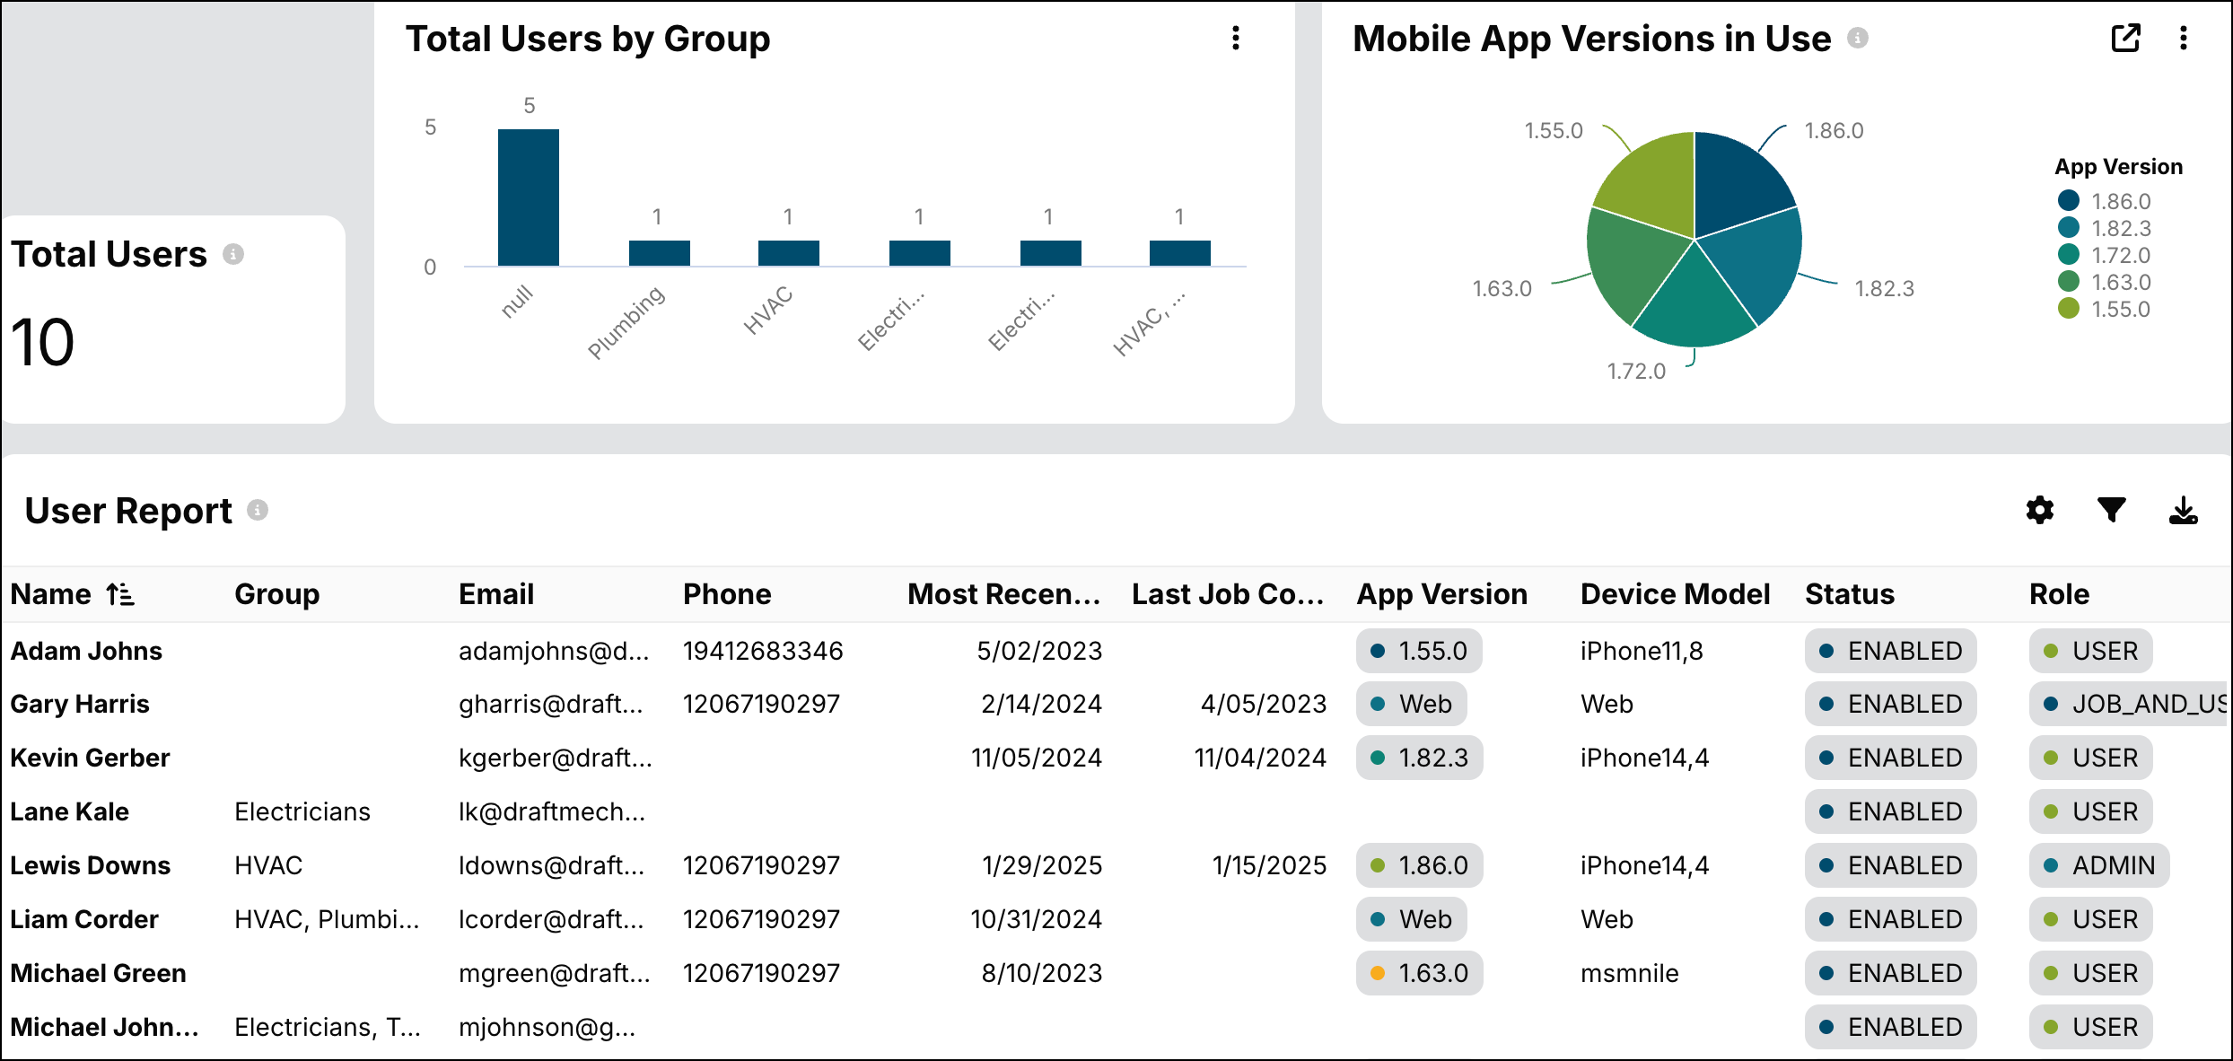
Task: Toggle 1.86.0 legend entry in pie chart
Action: (x=2120, y=201)
